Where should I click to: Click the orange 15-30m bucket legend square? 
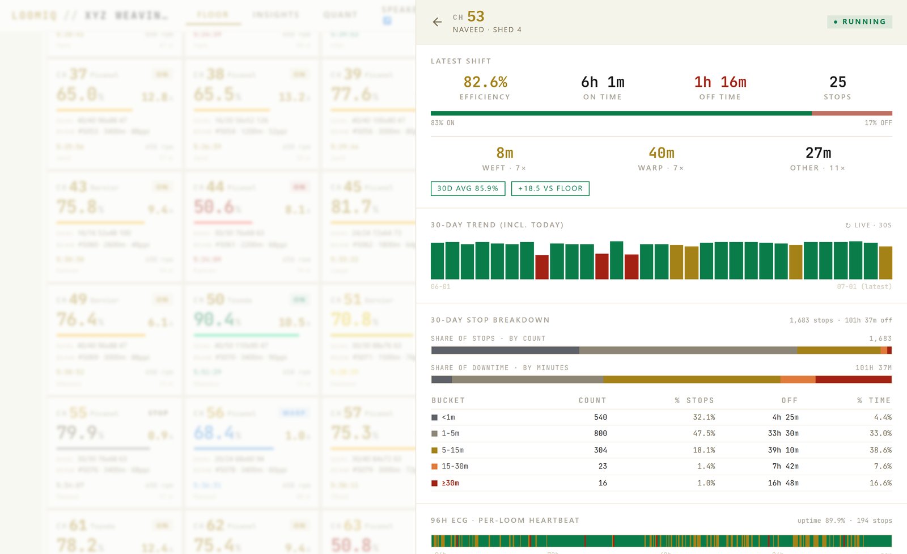click(434, 467)
